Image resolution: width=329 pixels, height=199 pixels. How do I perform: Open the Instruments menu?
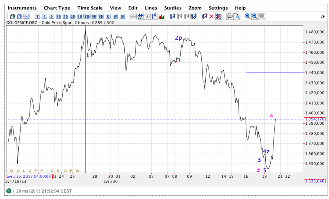tap(22, 8)
